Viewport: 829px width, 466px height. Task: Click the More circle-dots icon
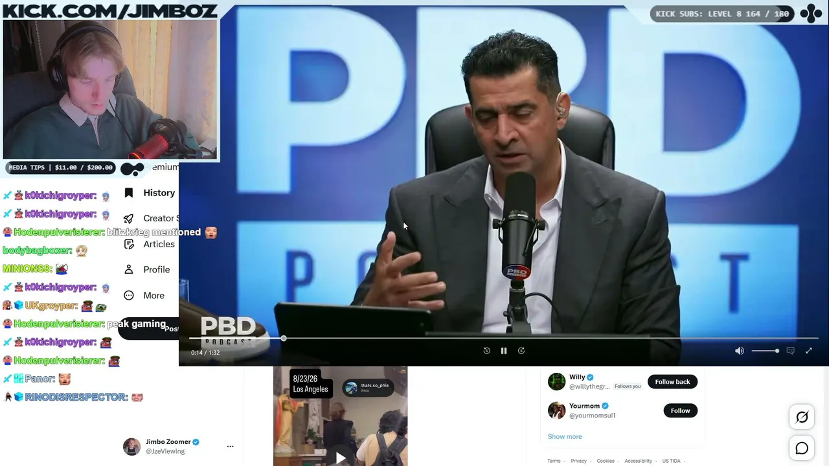point(129,295)
